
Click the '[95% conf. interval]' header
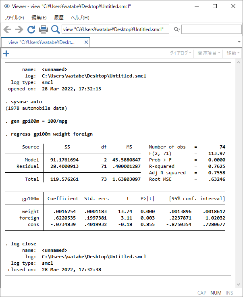197,199
